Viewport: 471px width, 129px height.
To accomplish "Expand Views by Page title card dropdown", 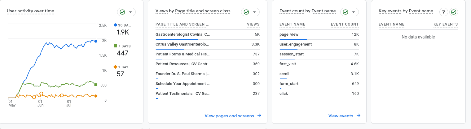I will (254, 12).
